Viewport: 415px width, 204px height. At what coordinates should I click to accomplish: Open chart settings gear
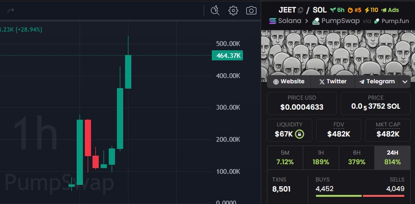tap(233, 10)
